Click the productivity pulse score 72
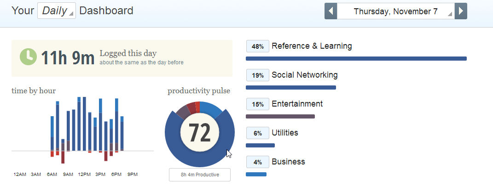 point(200,133)
